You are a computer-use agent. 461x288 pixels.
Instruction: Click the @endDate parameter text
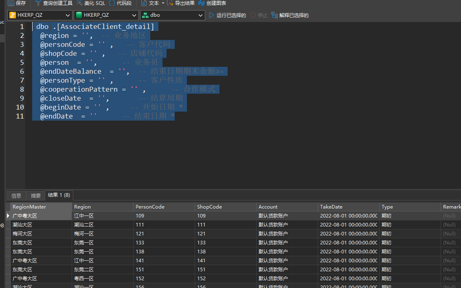[57, 116]
